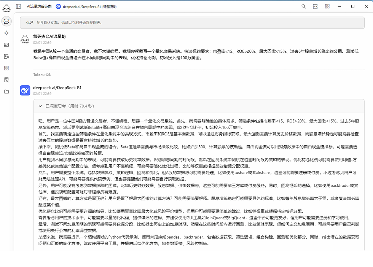
Task: Click the Tokens: 128 label
Action: [x=42, y=75]
